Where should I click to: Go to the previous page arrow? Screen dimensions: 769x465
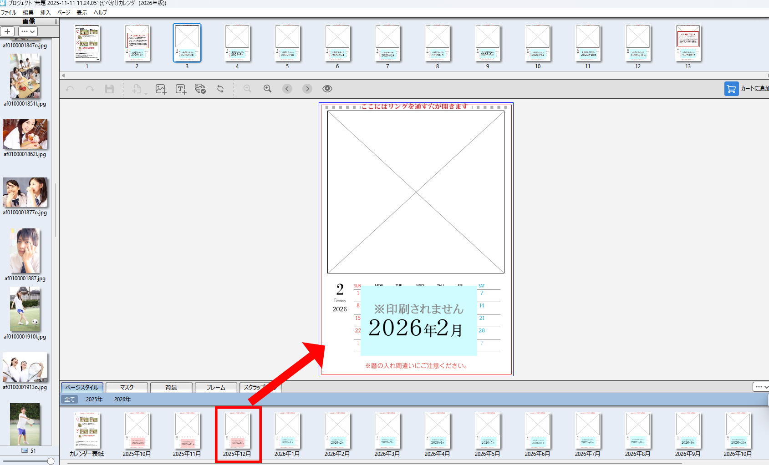[x=287, y=89]
